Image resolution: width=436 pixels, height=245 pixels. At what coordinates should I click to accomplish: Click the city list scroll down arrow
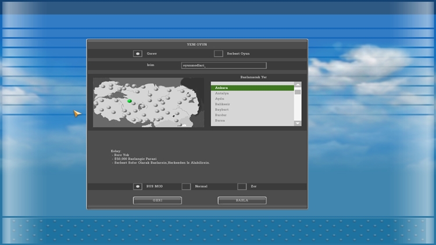click(x=298, y=123)
